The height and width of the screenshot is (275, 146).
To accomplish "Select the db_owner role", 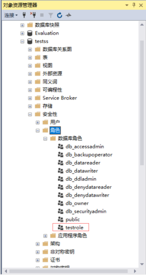I will click(x=77, y=203).
